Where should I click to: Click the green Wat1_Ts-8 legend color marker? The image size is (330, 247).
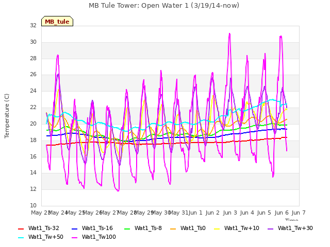coord(127,228)
